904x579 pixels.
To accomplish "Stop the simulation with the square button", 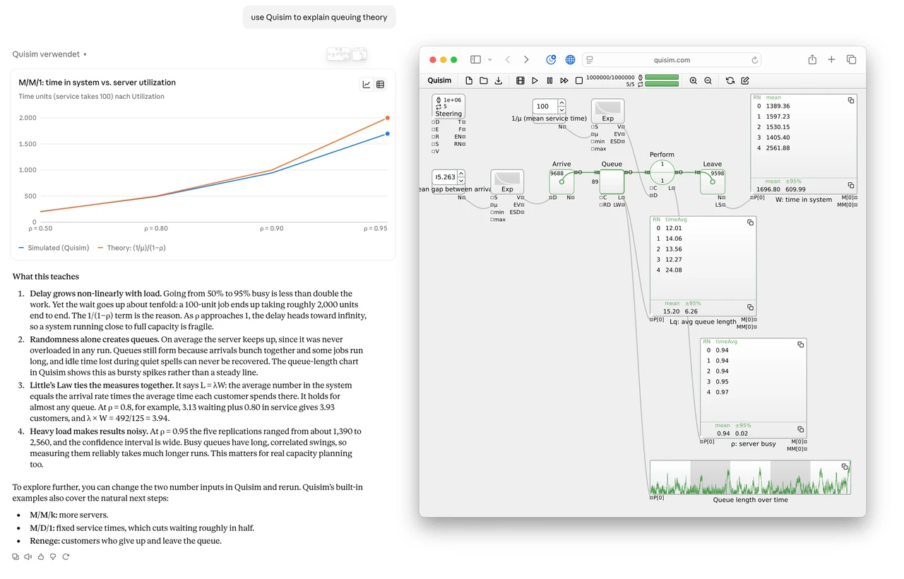I will pyautogui.click(x=579, y=80).
